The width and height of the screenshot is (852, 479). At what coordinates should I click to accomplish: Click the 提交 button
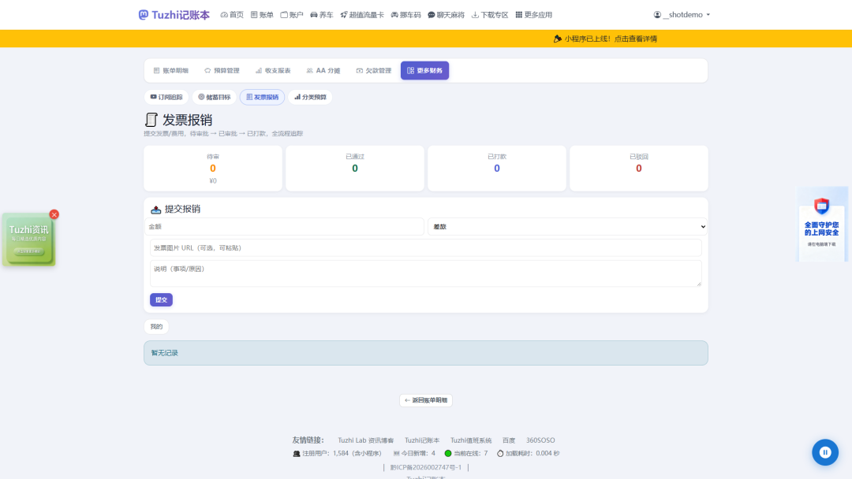click(x=162, y=300)
